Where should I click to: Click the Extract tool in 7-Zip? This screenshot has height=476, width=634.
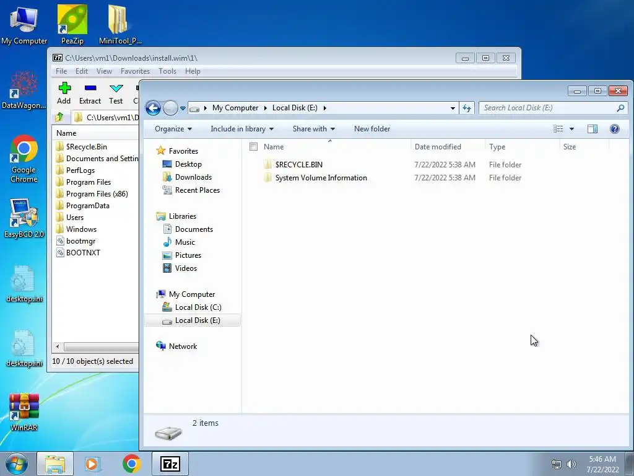(x=90, y=93)
